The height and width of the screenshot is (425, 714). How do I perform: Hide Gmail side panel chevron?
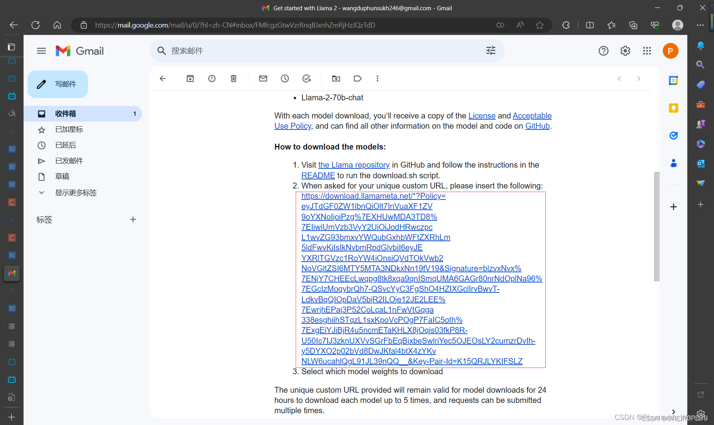pyautogui.click(x=673, y=412)
